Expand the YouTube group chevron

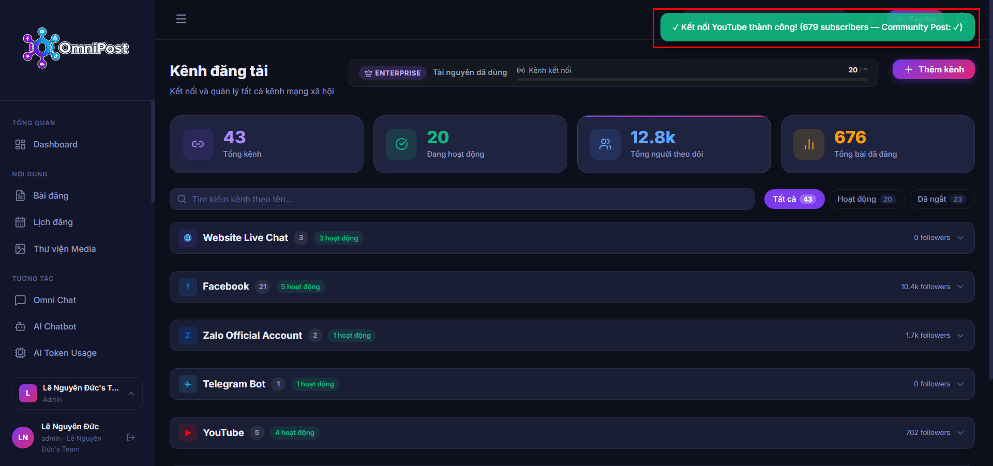pyautogui.click(x=960, y=433)
